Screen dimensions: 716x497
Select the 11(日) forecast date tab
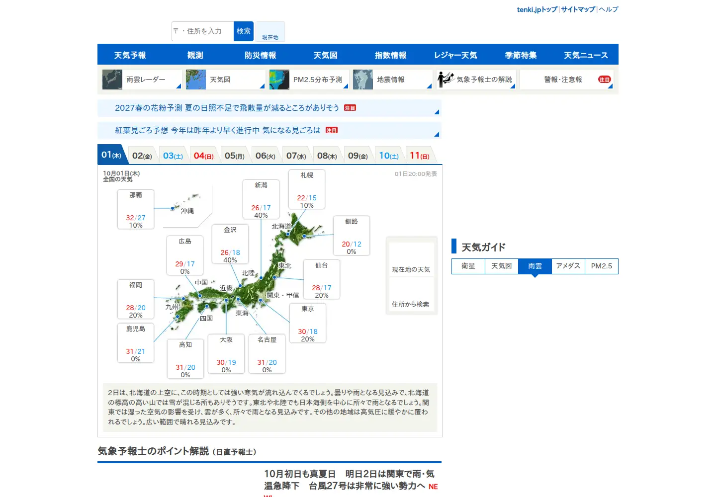pyautogui.click(x=420, y=156)
